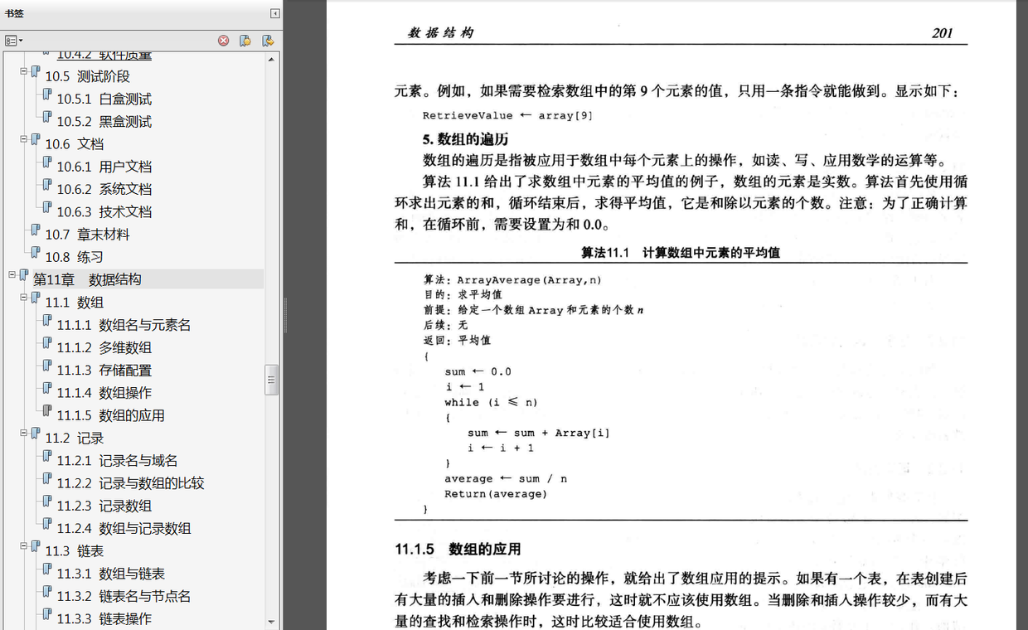Collapse the bookmarks panel with arrow button
Viewport: 1028px width, 630px height.
(x=274, y=13)
